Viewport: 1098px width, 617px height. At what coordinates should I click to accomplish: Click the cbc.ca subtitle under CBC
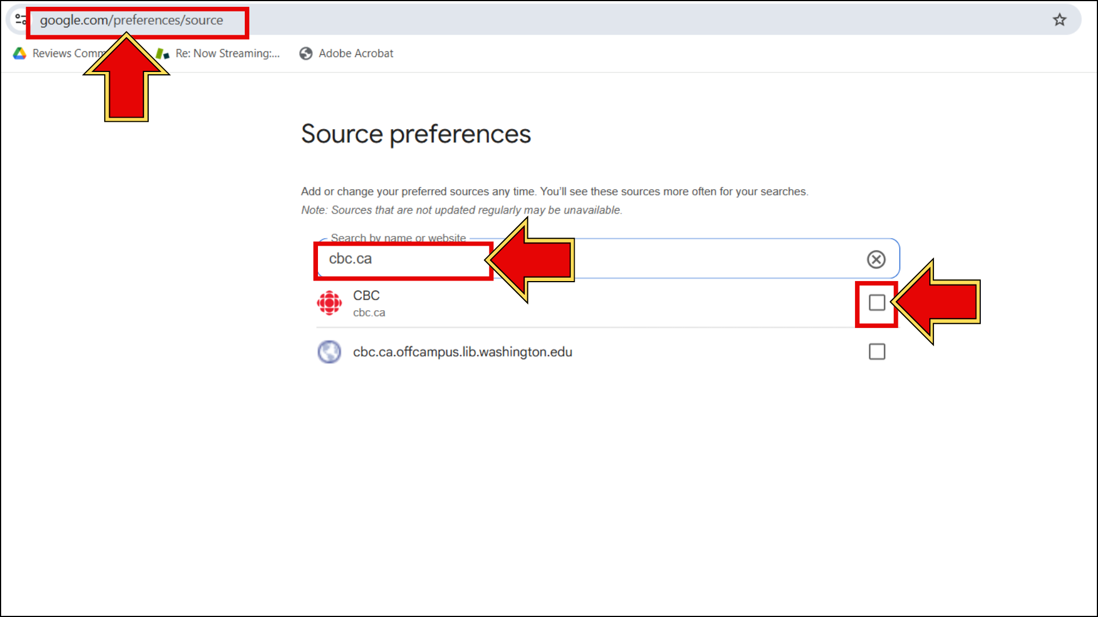coord(369,312)
